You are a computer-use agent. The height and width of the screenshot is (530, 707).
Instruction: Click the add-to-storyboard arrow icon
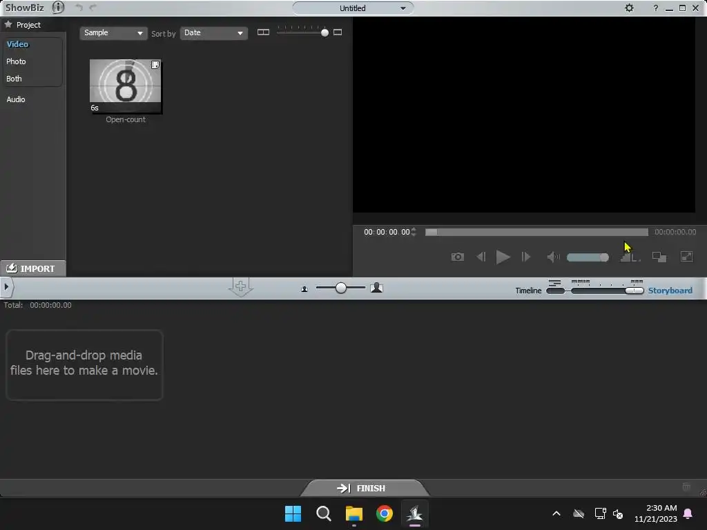[x=241, y=286]
